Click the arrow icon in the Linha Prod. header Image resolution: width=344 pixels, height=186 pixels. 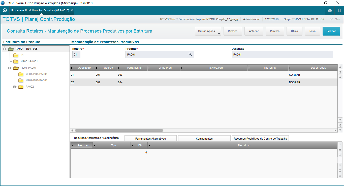coord(149,68)
